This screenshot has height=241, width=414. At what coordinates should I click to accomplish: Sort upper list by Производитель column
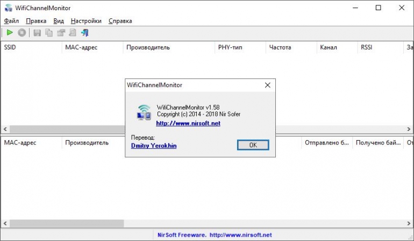click(169, 47)
